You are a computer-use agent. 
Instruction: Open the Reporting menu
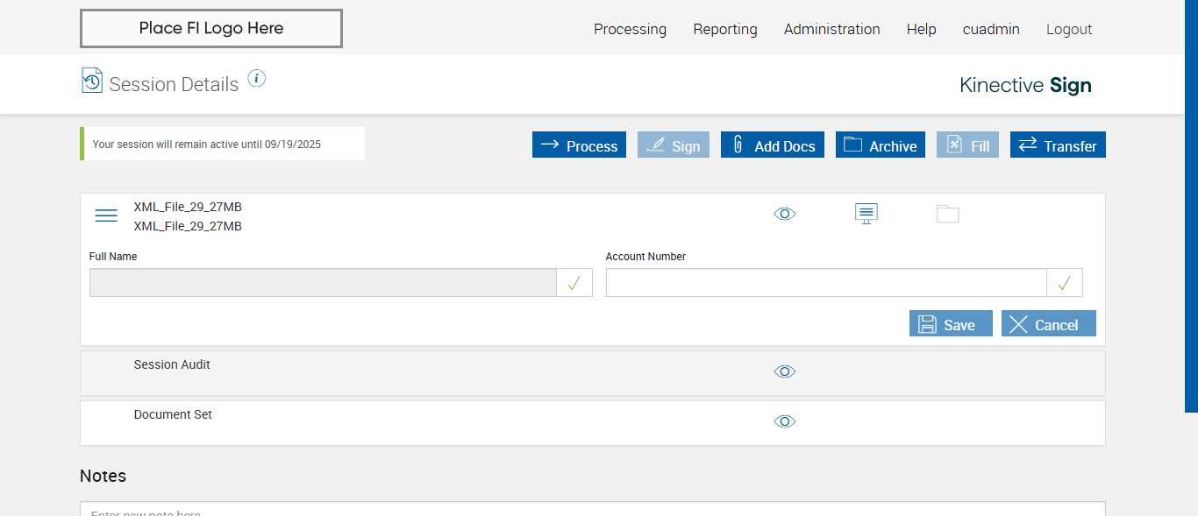click(x=725, y=29)
